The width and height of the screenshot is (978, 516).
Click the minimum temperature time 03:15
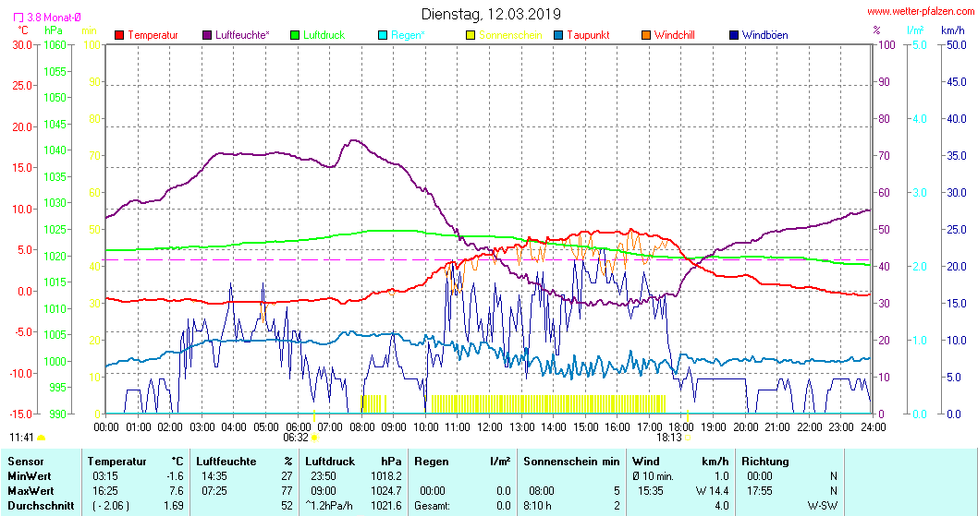[x=104, y=476]
